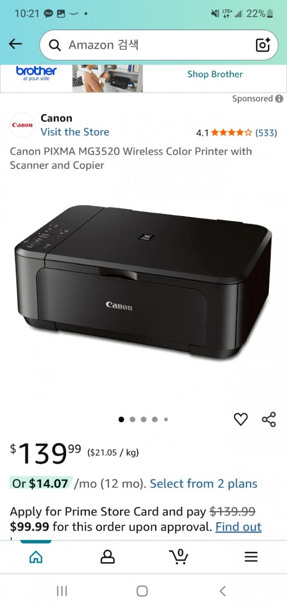Click Visit the Store link
The width and height of the screenshot is (287, 607).
pos(75,132)
